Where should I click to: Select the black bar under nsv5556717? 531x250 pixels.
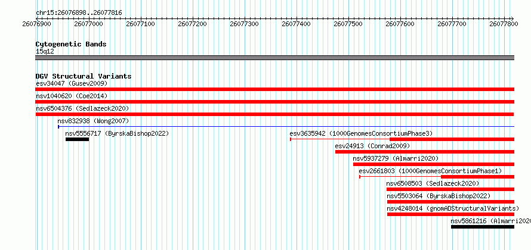(77, 139)
